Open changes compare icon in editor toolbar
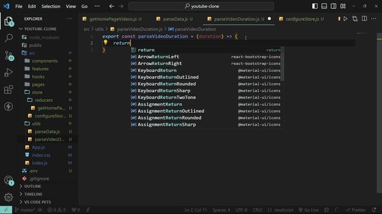 tap(355, 18)
